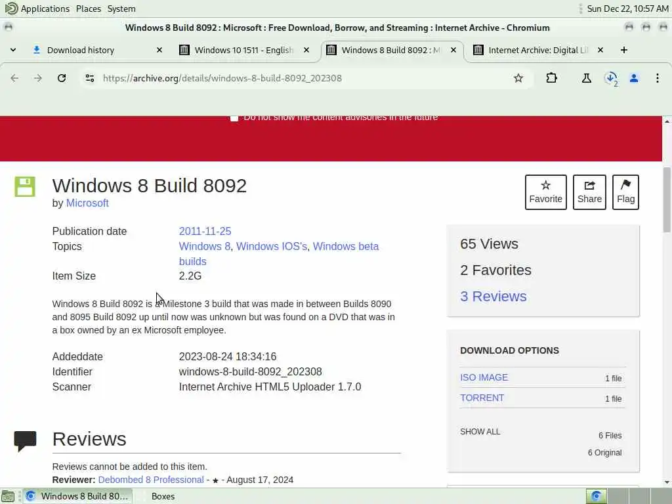Screen dimensions: 672x504
Task: Favorite this item with the star button
Action: click(x=545, y=192)
